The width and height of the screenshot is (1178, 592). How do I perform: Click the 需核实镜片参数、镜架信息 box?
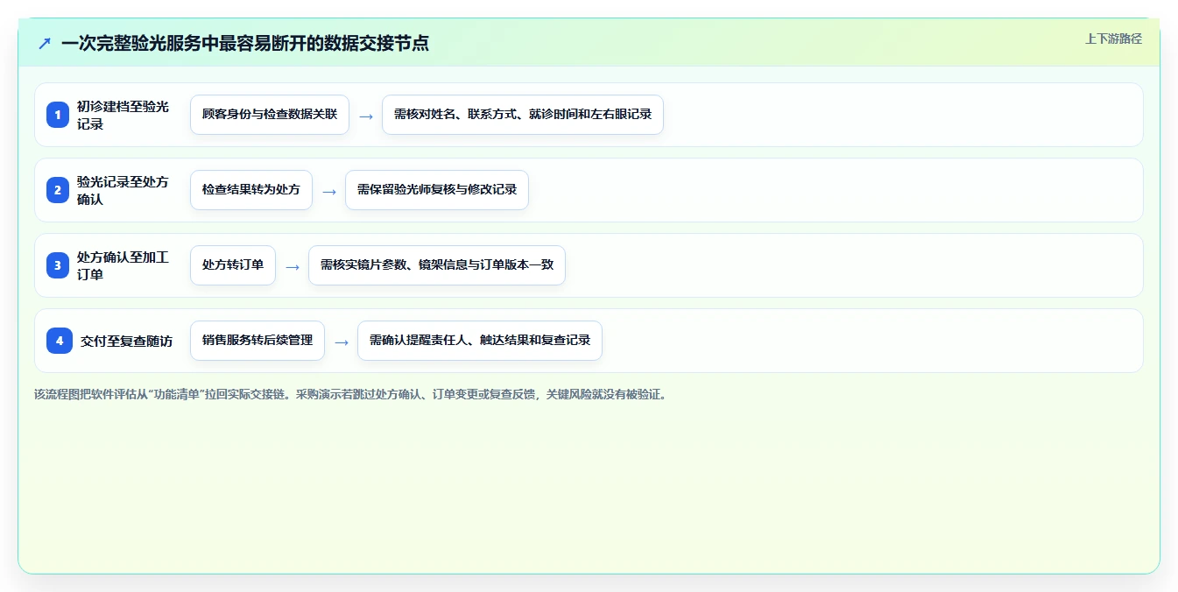(x=437, y=265)
